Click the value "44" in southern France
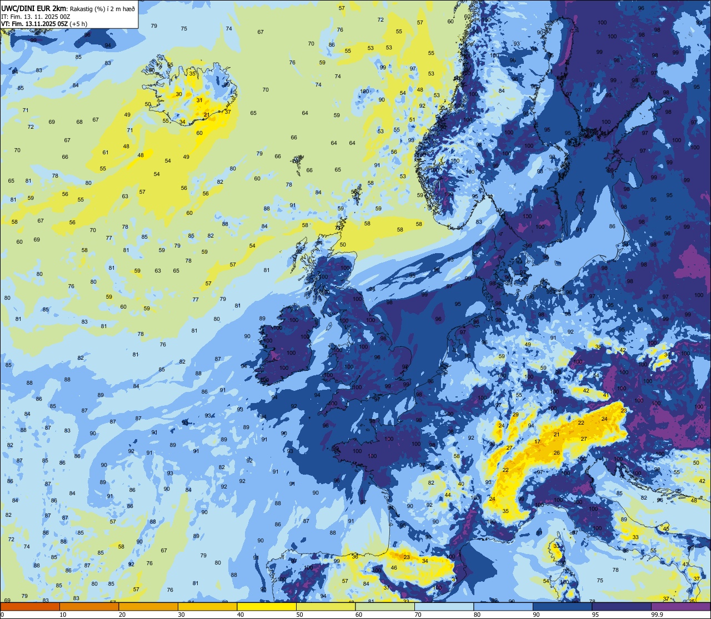The height and width of the screenshot is (619, 711). coord(448,495)
